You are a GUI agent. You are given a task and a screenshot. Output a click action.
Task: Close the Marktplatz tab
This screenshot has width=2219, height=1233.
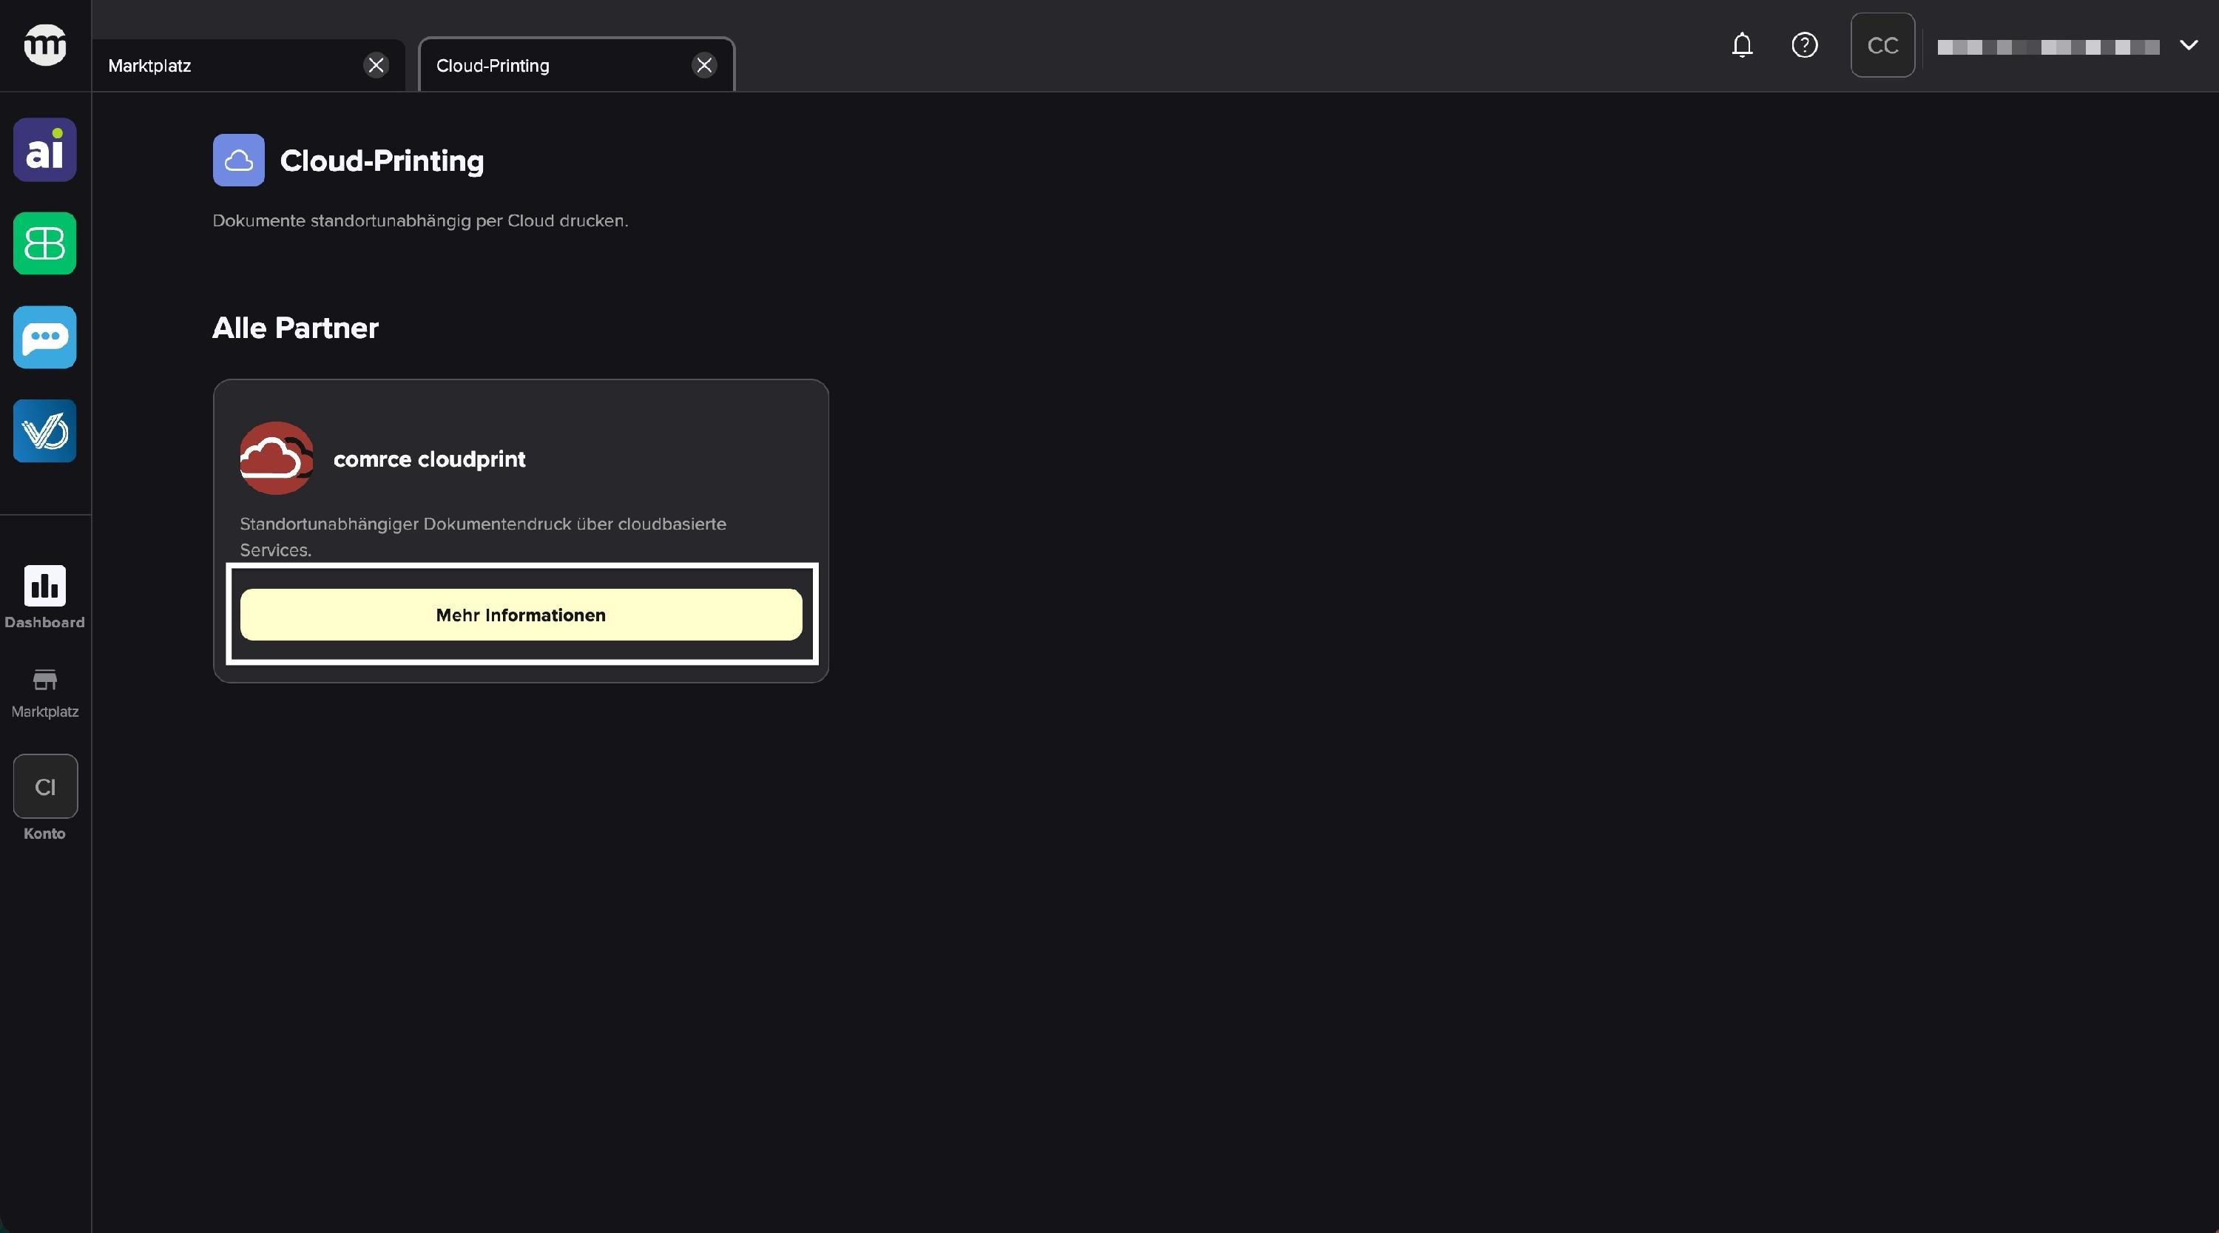coord(376,66)
